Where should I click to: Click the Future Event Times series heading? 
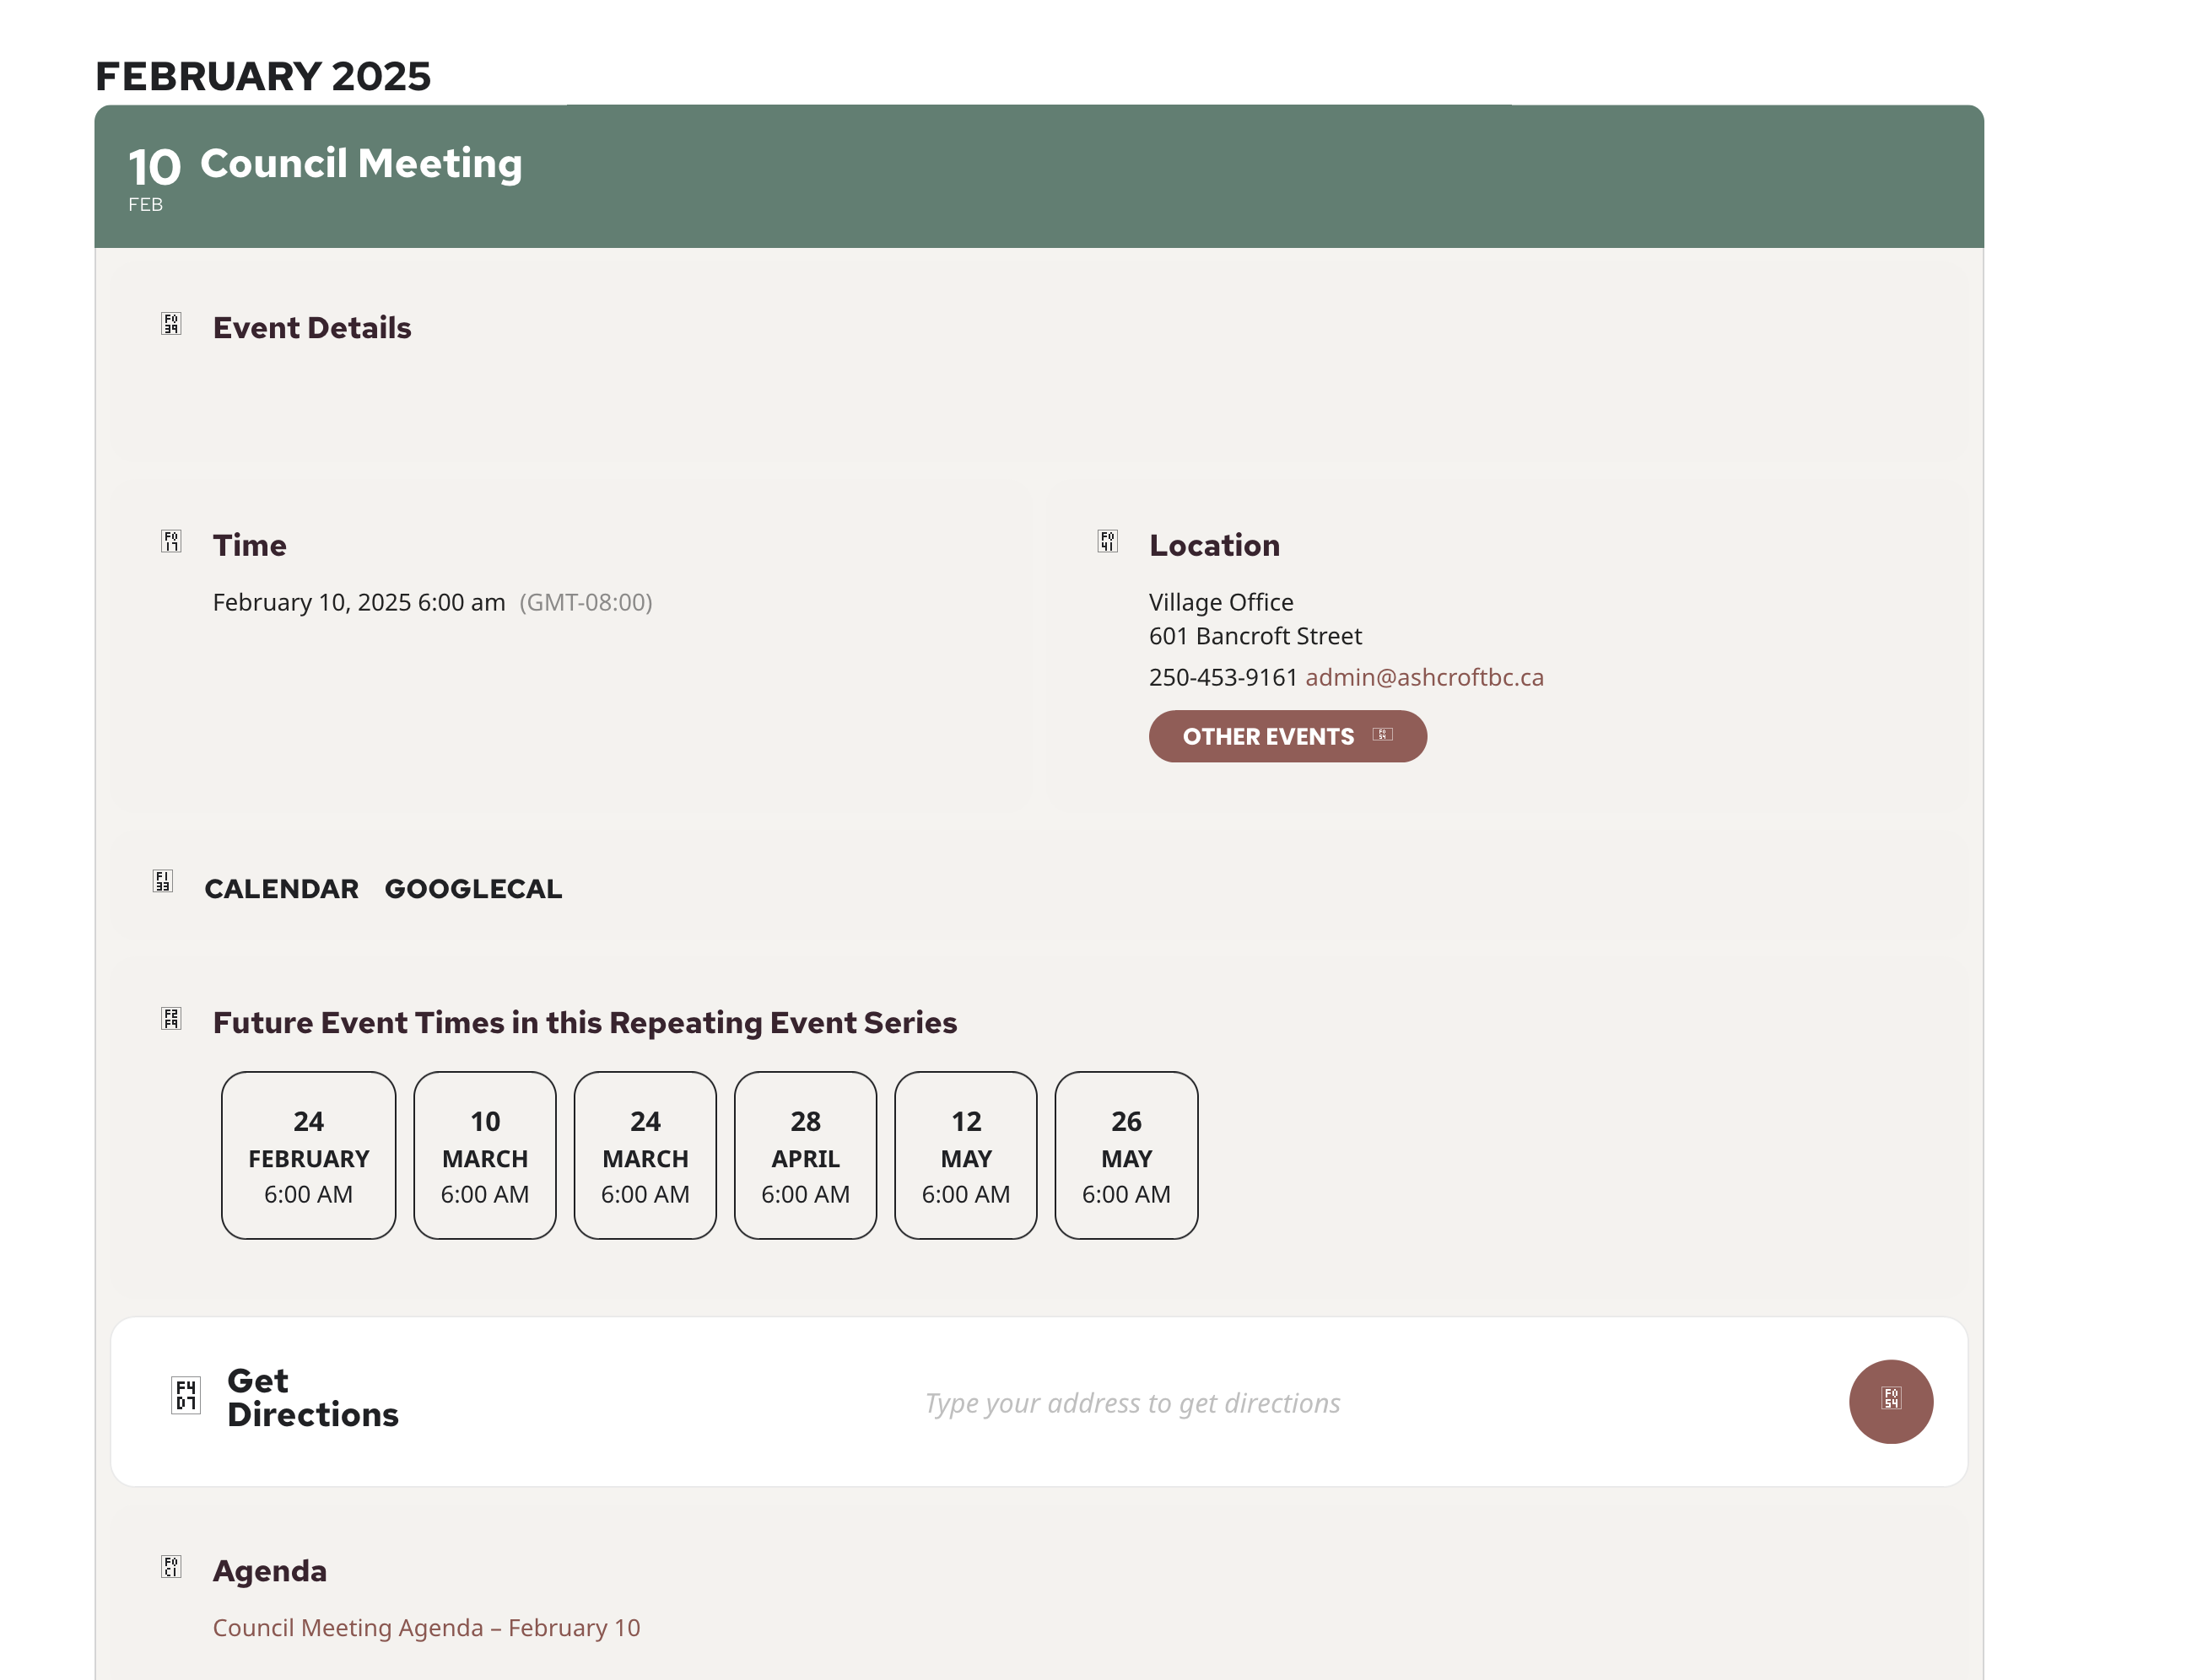(586, 1022)
